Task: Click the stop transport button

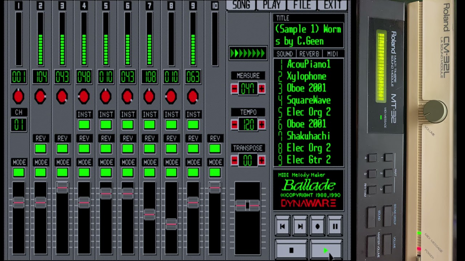Action: [291, 249]
